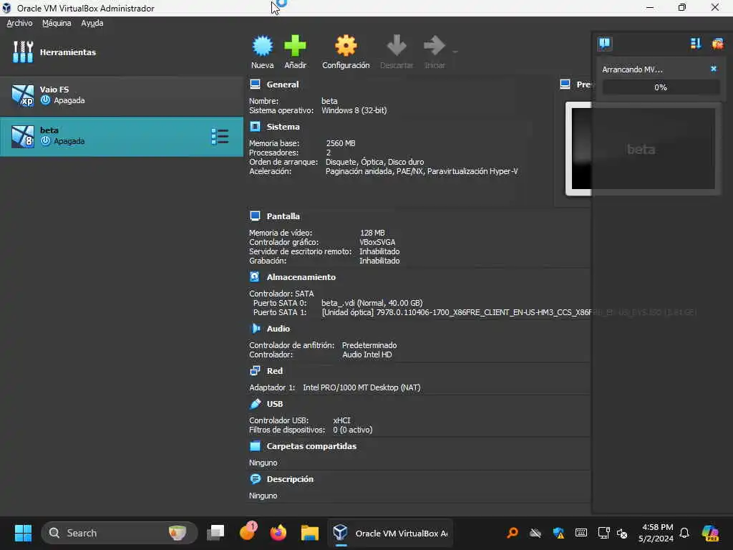Launch Firefox from the taskbar
This screenshot has width=733, height=550.
[278, 533]
